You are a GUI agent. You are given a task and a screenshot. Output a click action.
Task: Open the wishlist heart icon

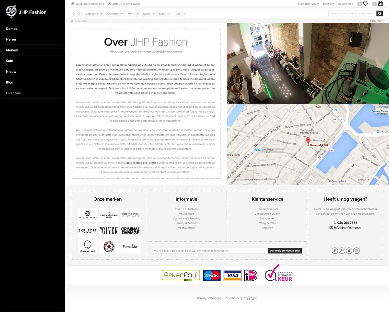pos(366,4)
